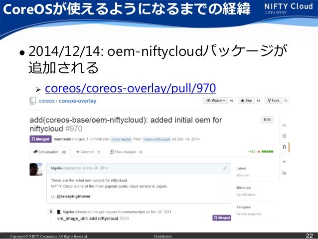Image resolution: width=318 pixels, height=239 pixels.
Task: Open the Pulse icon in sidebar
Action: pos(284,162)
